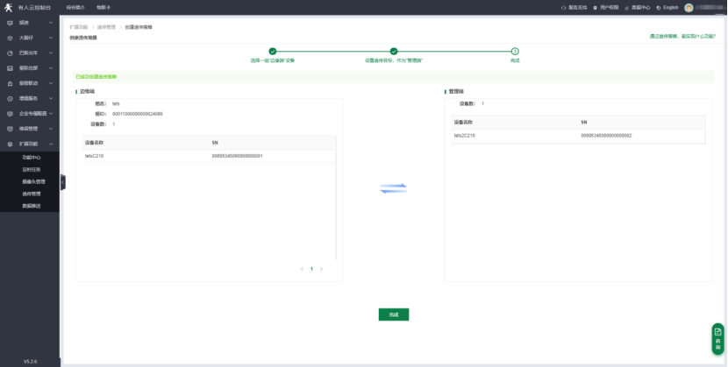Click the next page arrow in pagination
Viewport: 728px width, 367px height.
click(x=321, y=269)
